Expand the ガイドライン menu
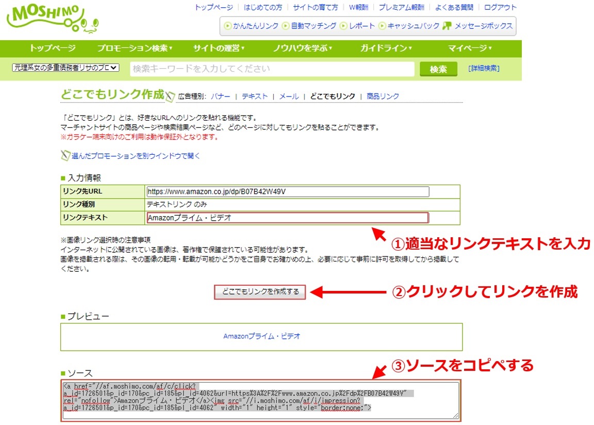This screenshot has height=425, width=594. coord(386,48)
